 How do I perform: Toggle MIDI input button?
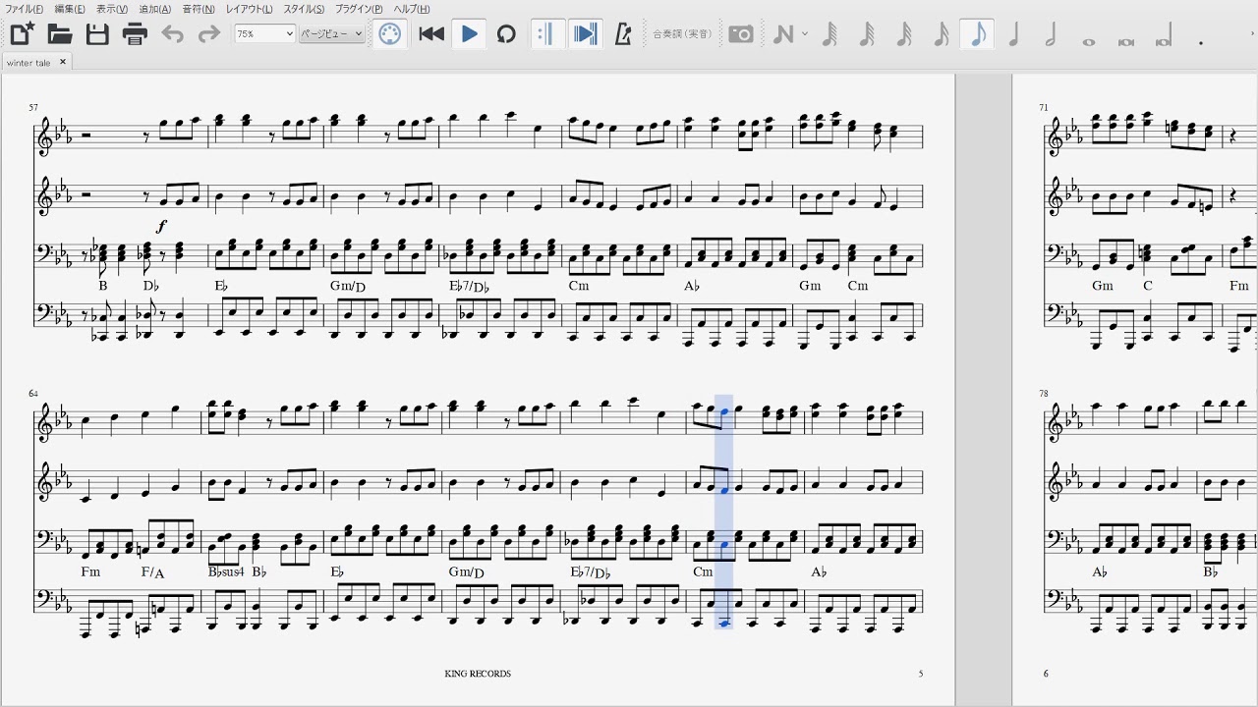tap(390, 34)
